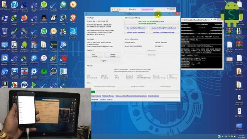This screenshot has width=247, height=139.
Task: Click the Copy Serial button
Action: (151, 50)
